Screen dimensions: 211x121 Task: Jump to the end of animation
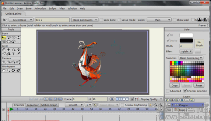click(x=60, y=99)
